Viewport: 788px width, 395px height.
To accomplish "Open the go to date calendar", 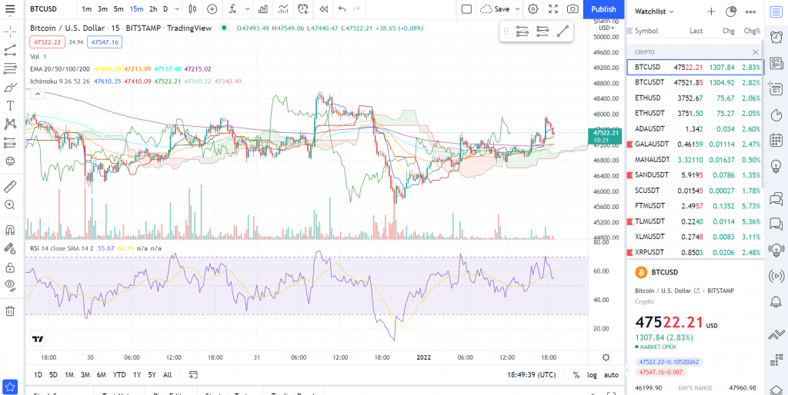I will [x=193, y=375].
